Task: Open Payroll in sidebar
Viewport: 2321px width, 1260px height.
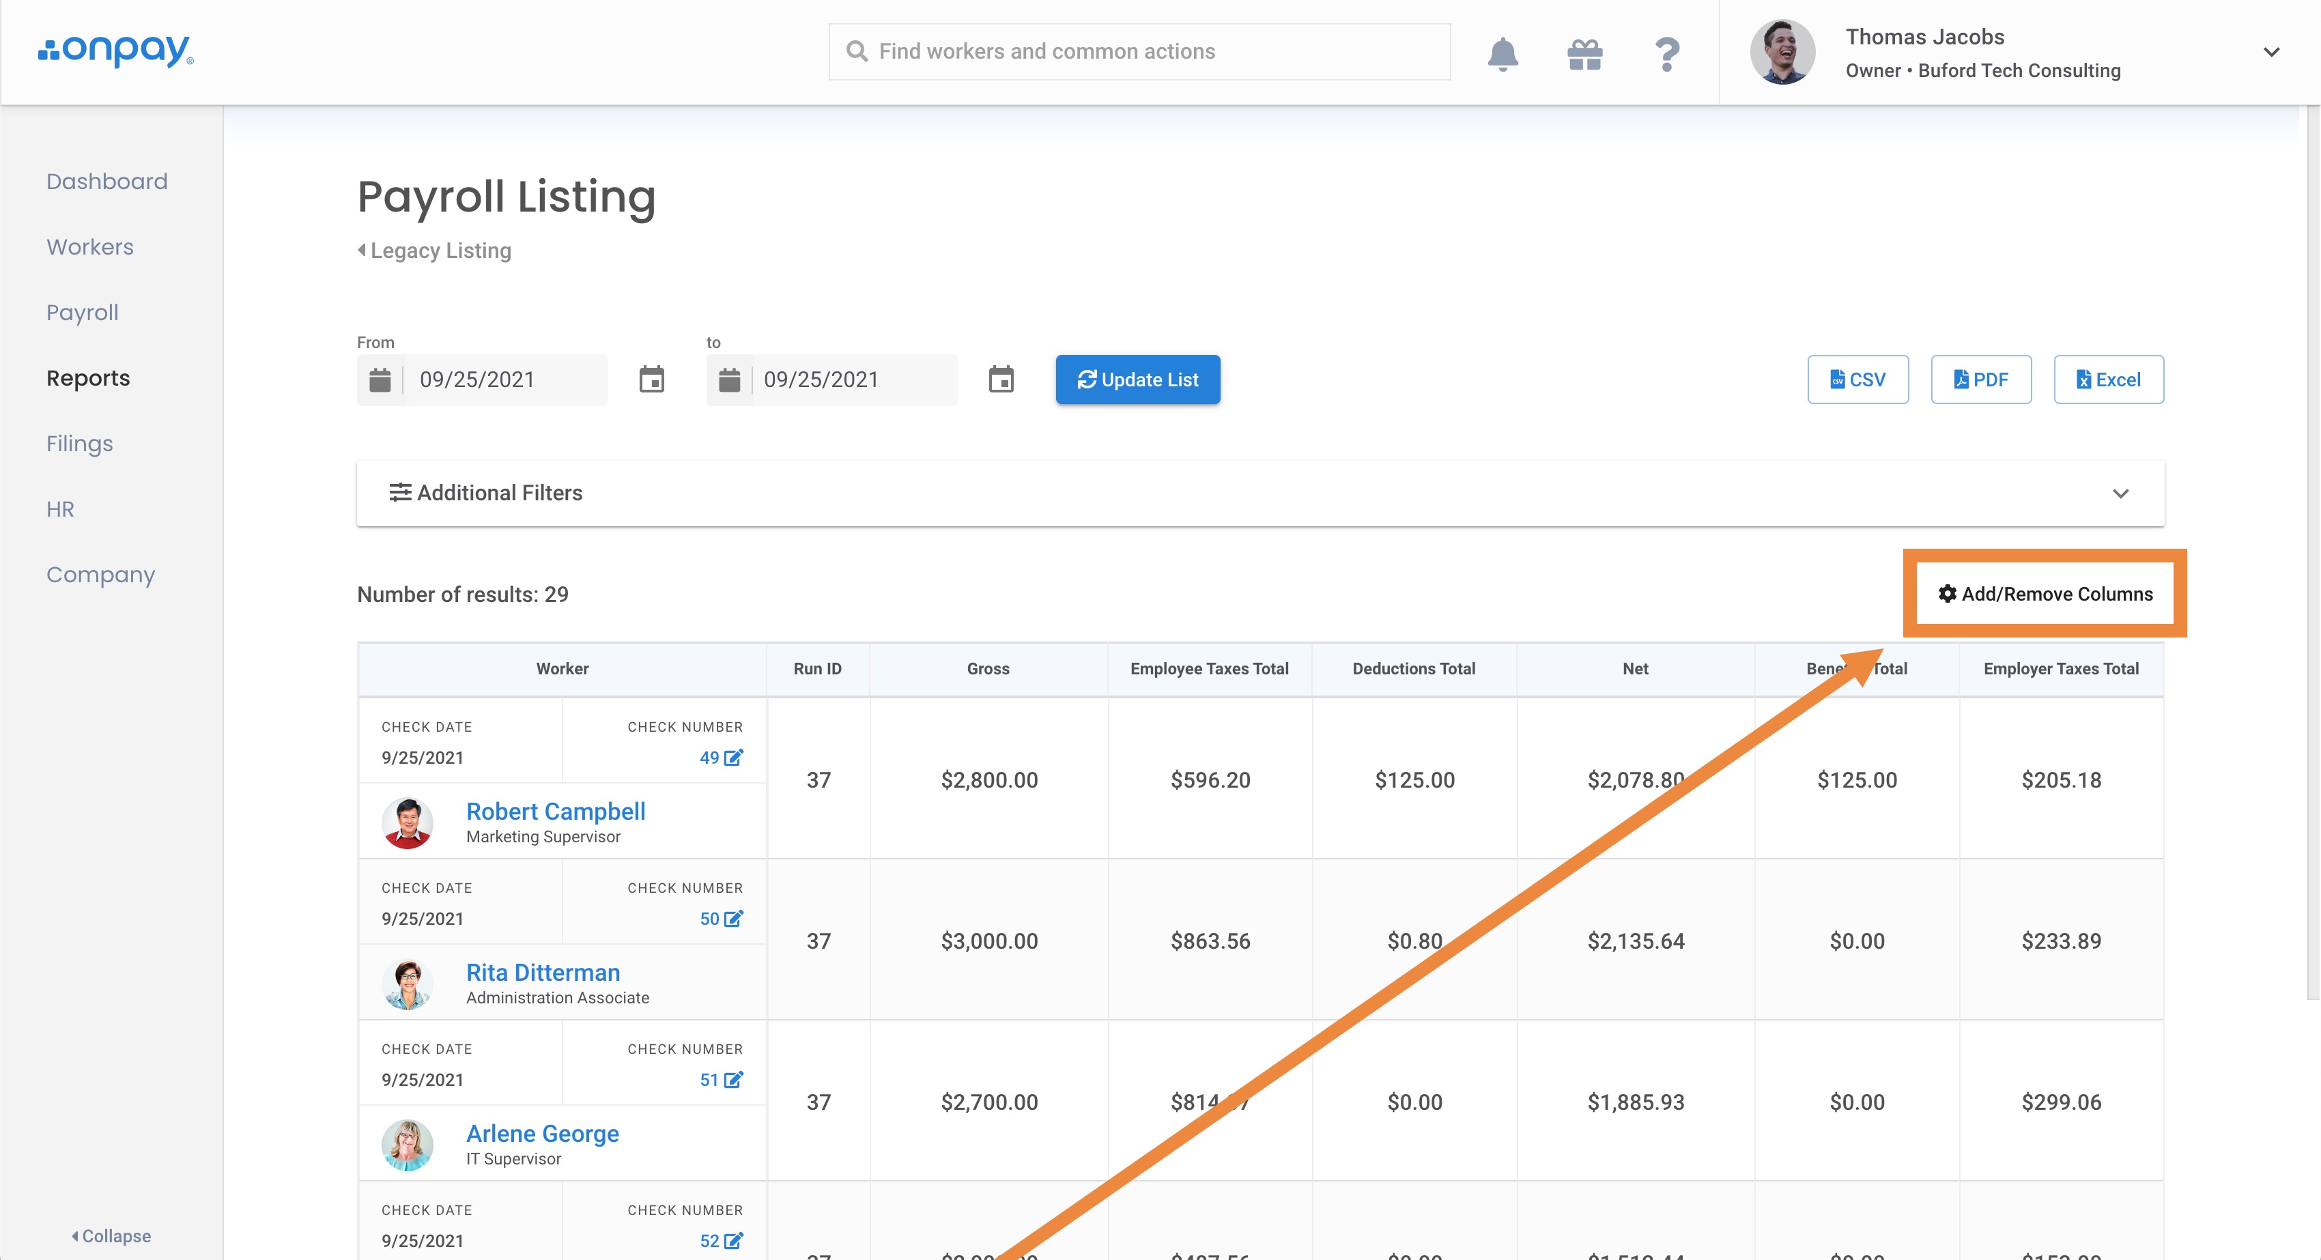Action: click(x=83, y=313)
